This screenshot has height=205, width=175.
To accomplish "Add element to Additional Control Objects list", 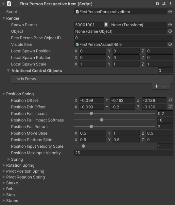I will pyautogui.click(x=156, y=86).
